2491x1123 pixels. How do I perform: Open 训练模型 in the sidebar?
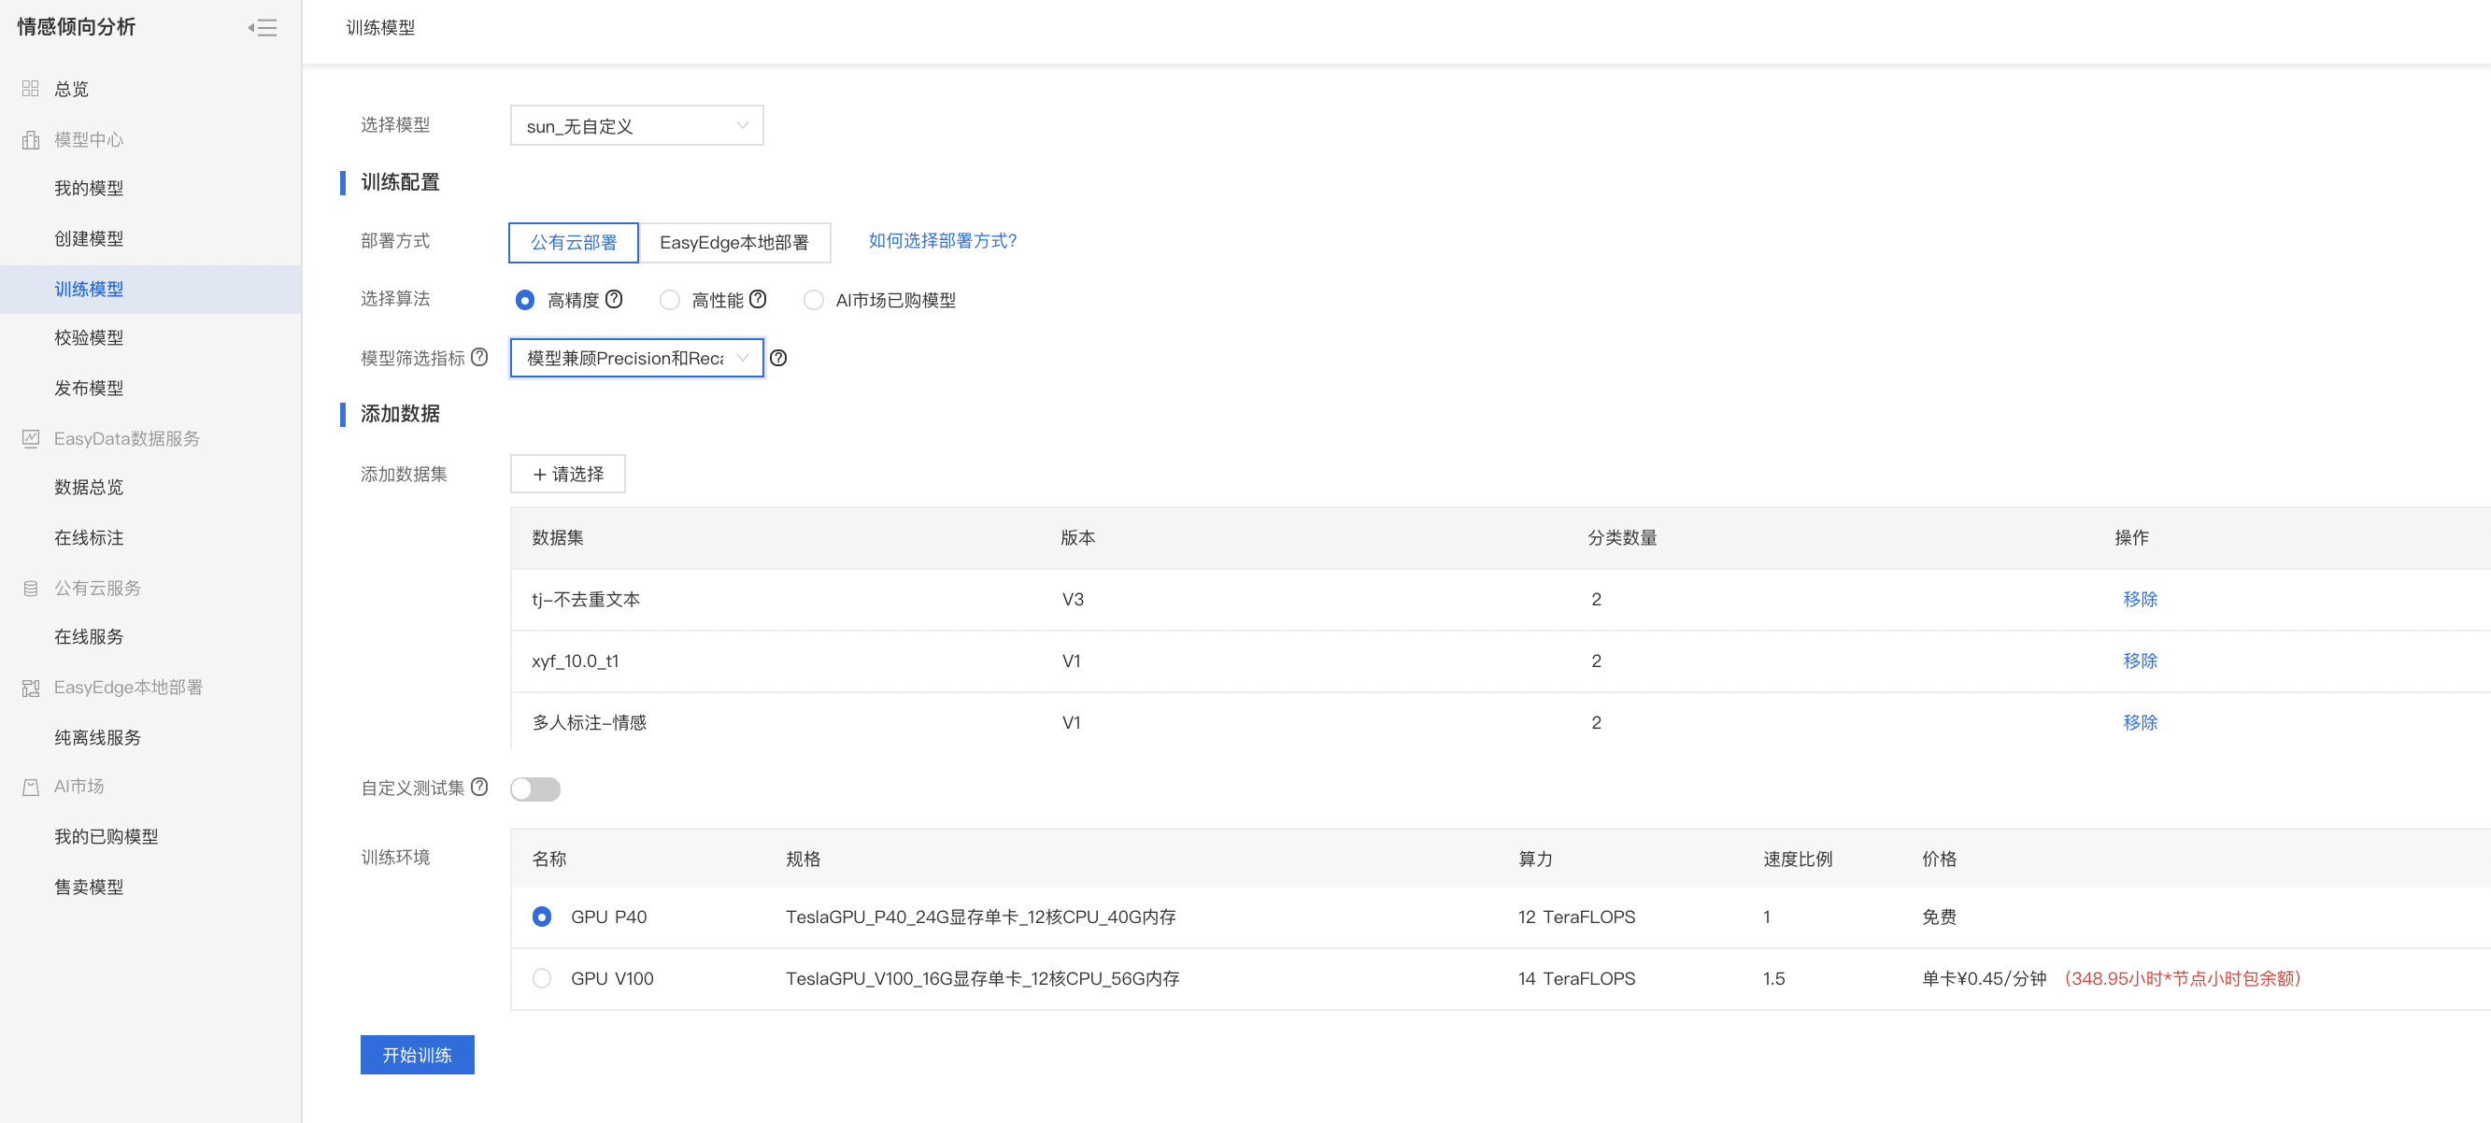coord(149,290)
